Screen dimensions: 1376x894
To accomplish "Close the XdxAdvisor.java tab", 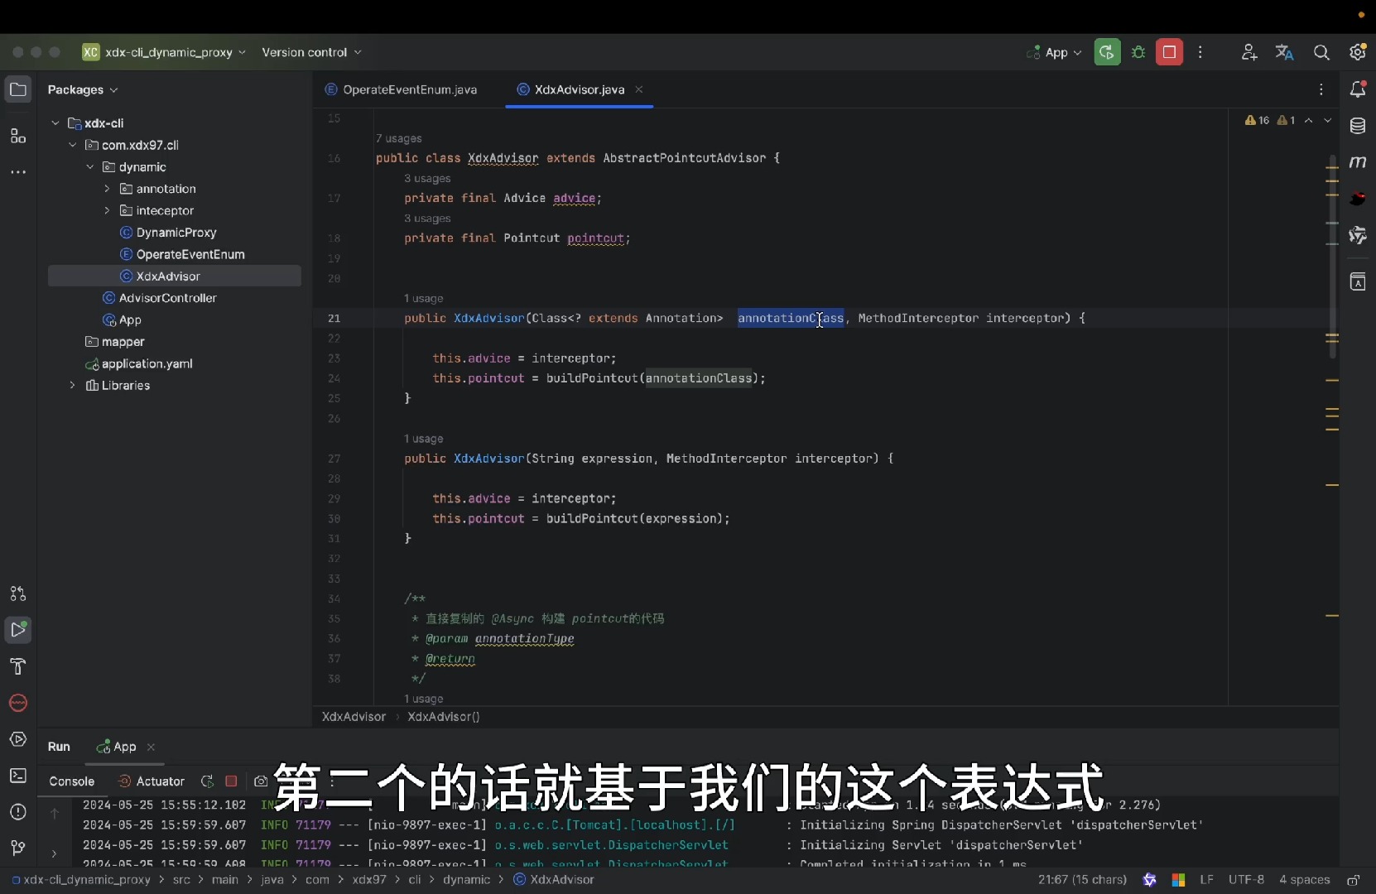I will point(639,89).
